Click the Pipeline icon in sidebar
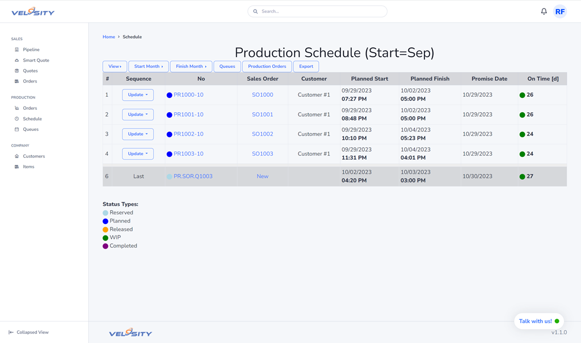581x343 pixels. [16, 50]
